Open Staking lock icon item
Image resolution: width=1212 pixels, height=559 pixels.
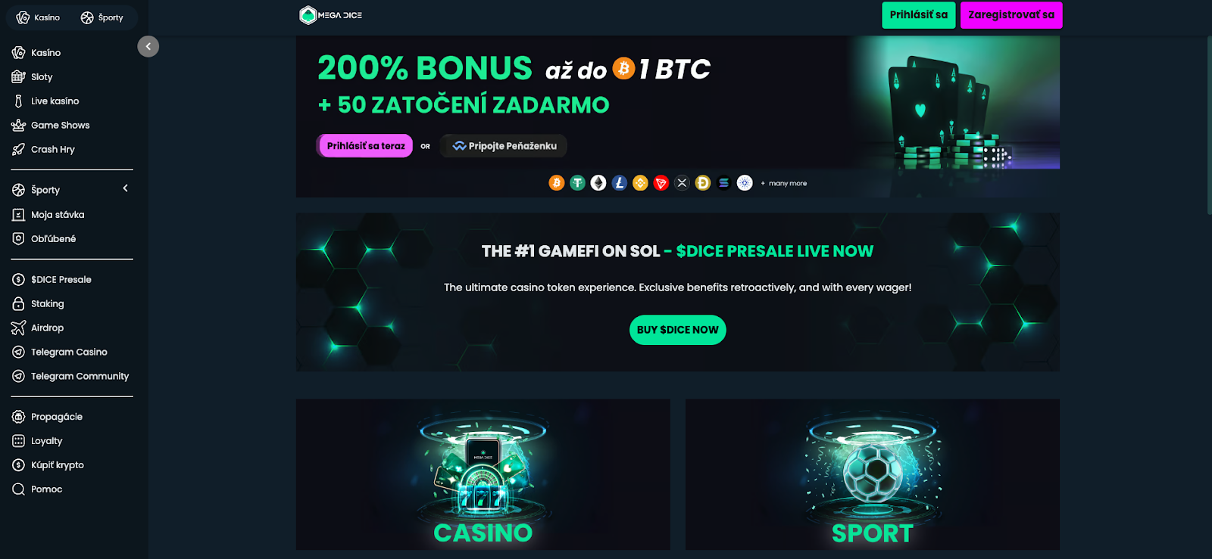coord(19,304)
